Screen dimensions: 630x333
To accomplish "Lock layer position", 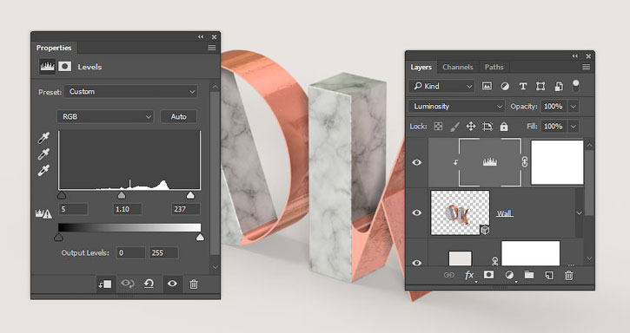I will coord(470,127).
